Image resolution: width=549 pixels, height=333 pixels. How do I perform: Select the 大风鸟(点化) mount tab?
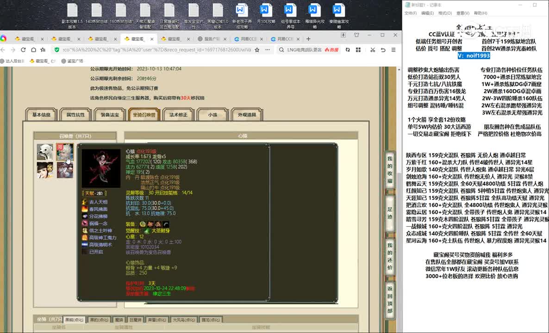point(184,320)
